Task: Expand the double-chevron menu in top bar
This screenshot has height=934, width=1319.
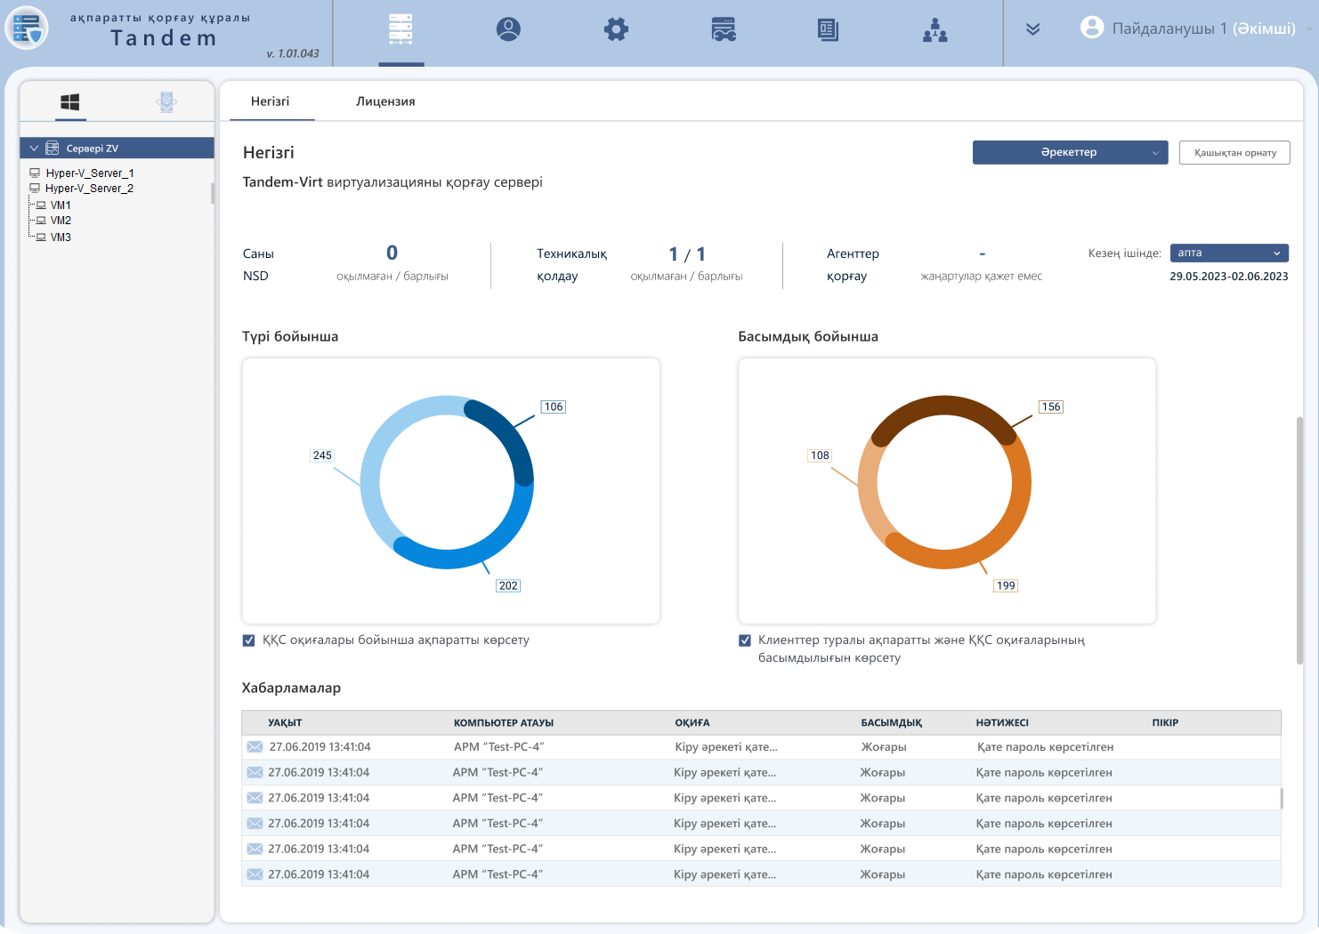Action: pyautogui.click(x=1032, y=29)
